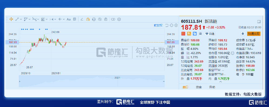
Task: Open the arrow annotation dropdown
Action: (64, 19)
